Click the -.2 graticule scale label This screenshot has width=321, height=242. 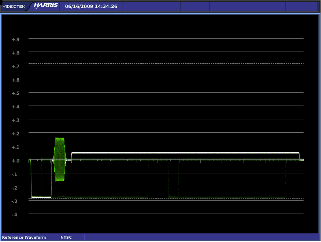tap(15, 188)
